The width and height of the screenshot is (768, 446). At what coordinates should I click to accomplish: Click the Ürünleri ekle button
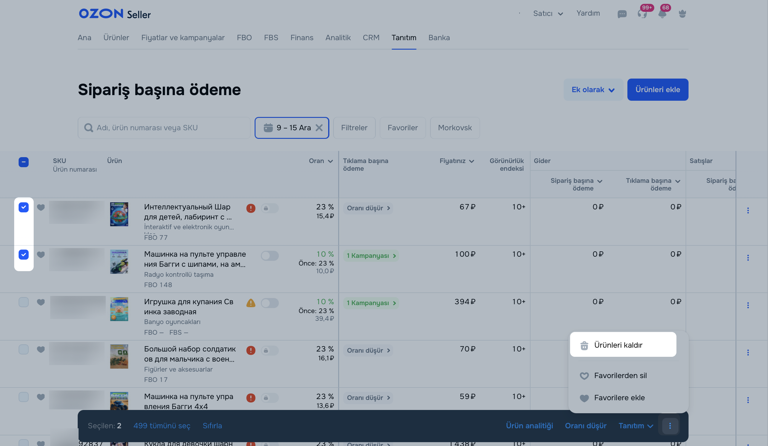[657, 89]
